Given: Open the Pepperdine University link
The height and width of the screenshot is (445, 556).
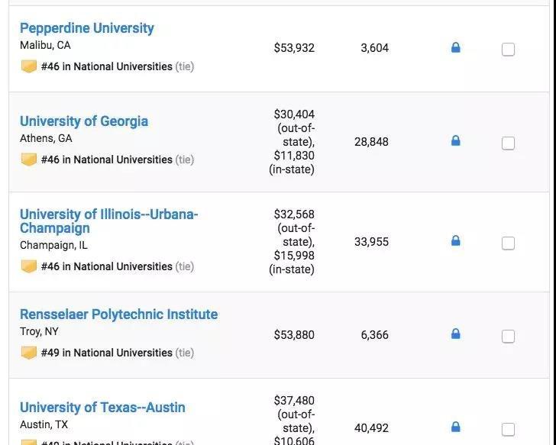Looking at the screenshot, I should [x=87, y=28].
